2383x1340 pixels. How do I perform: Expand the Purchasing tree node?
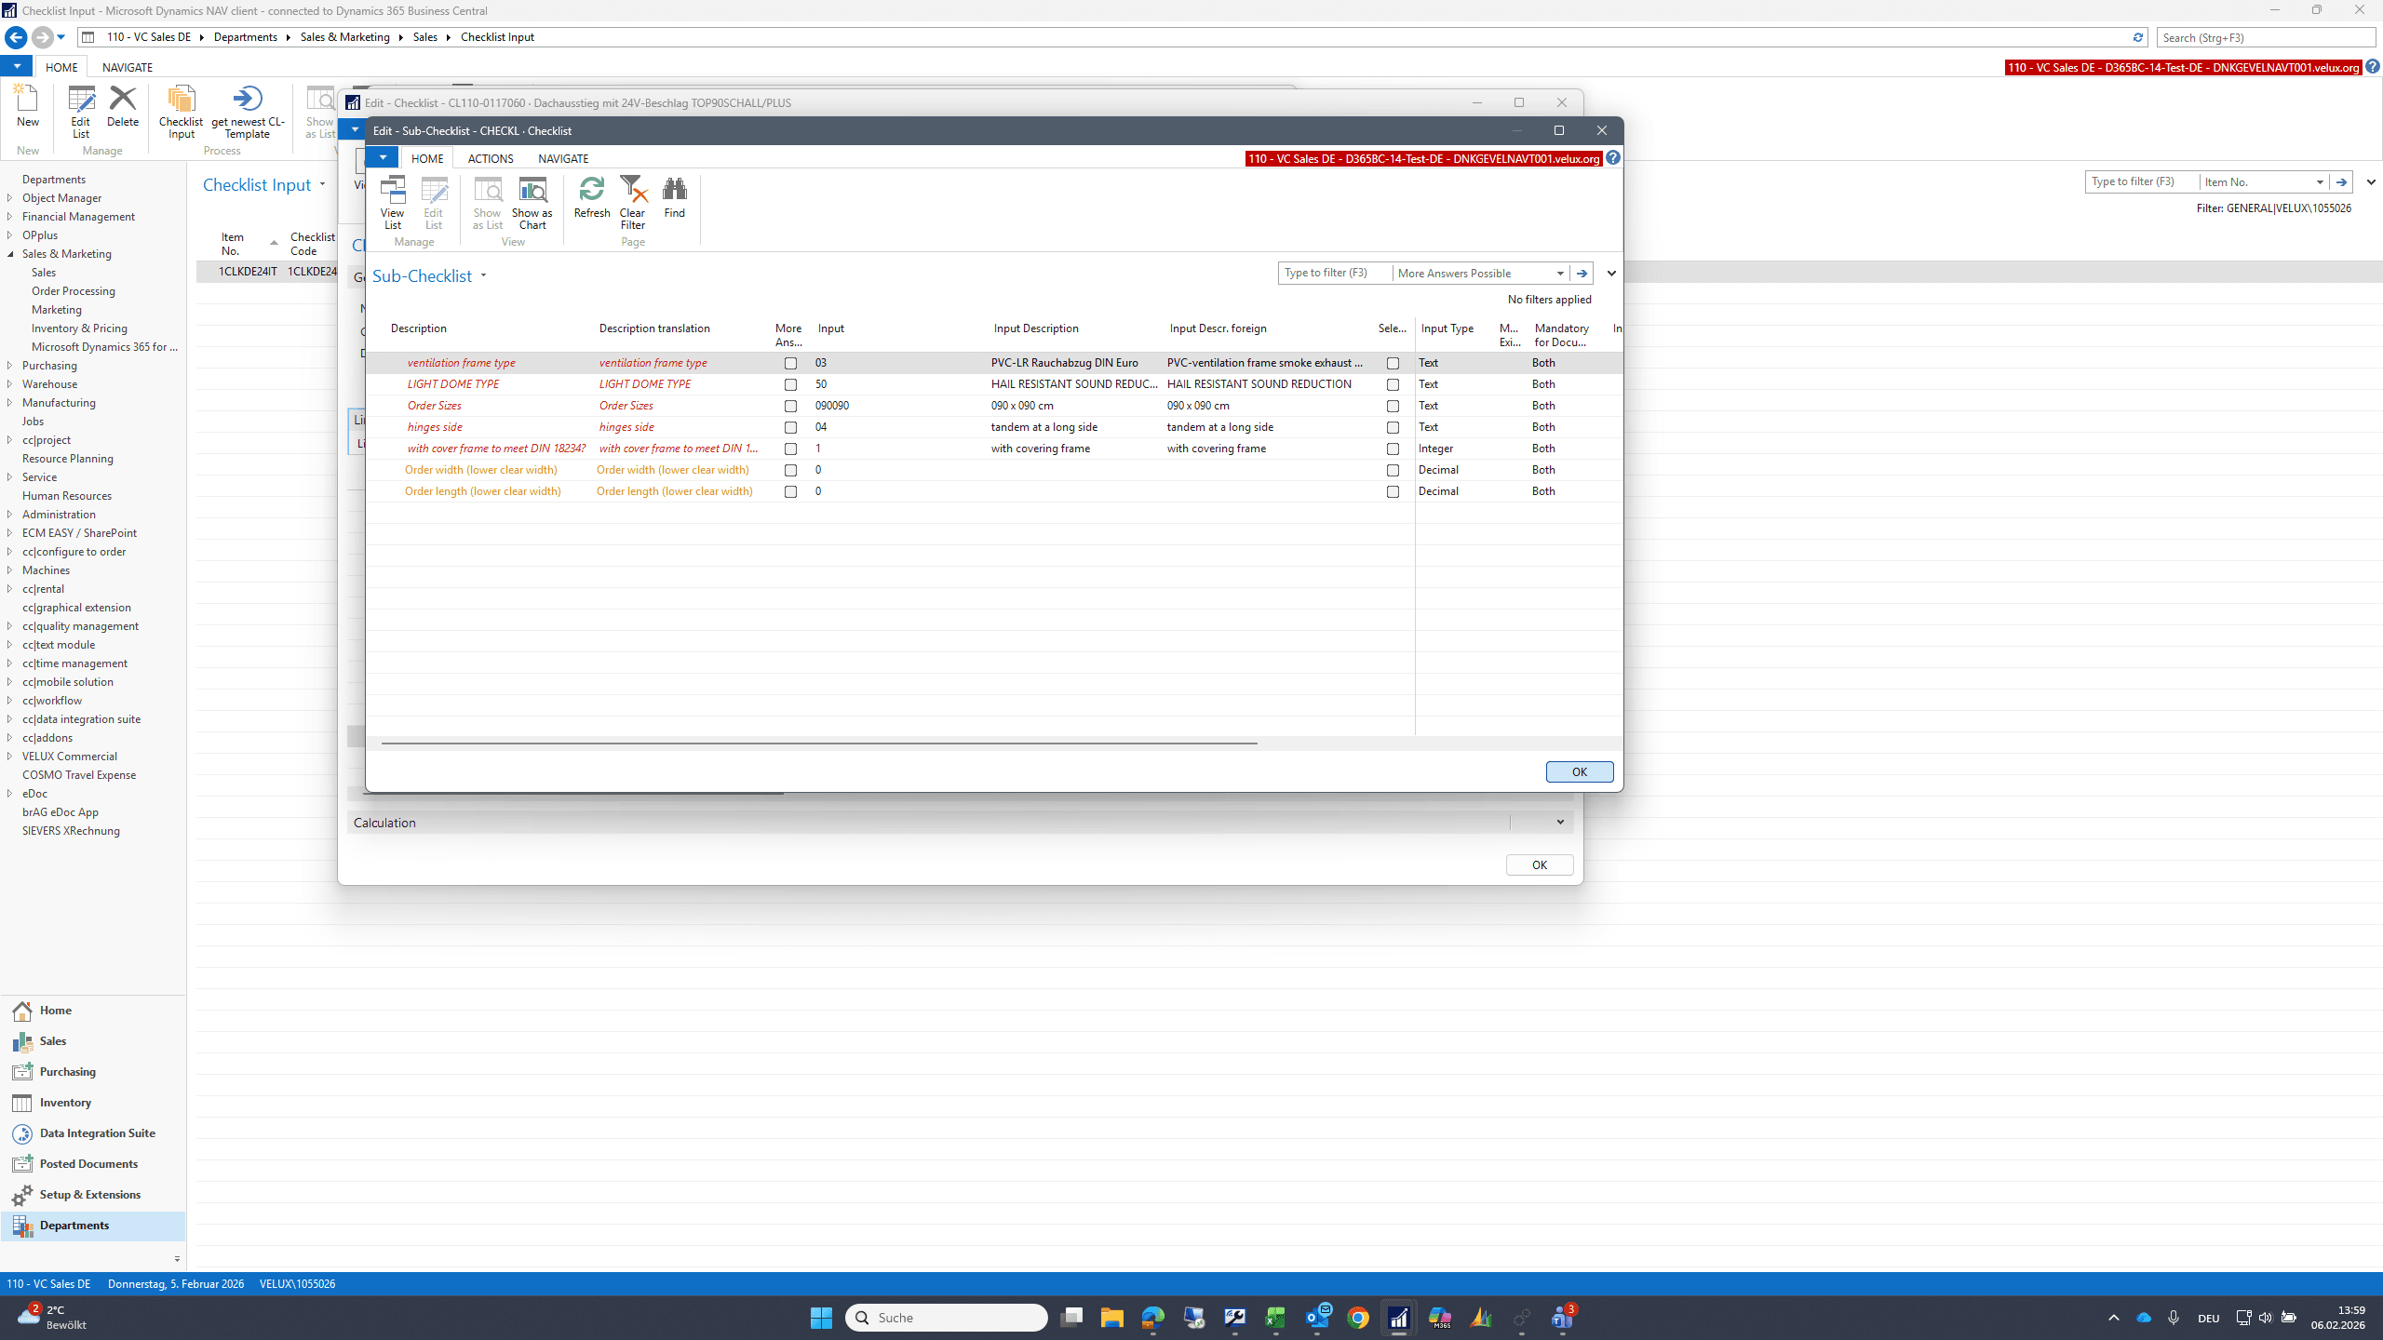[10, 366]
